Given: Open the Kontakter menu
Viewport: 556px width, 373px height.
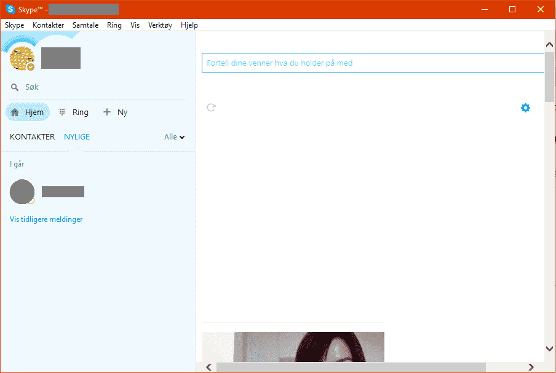Looking at the screenshot, I should pyautogui.click(x=48, y=25).
